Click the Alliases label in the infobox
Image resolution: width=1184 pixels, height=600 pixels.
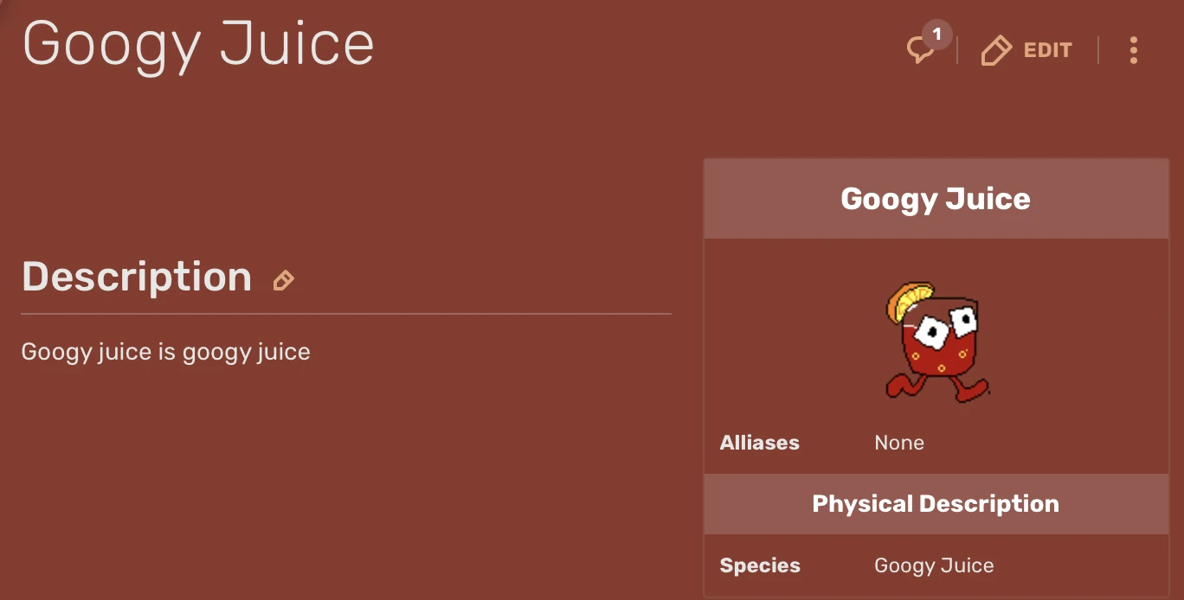pos(759,443)
